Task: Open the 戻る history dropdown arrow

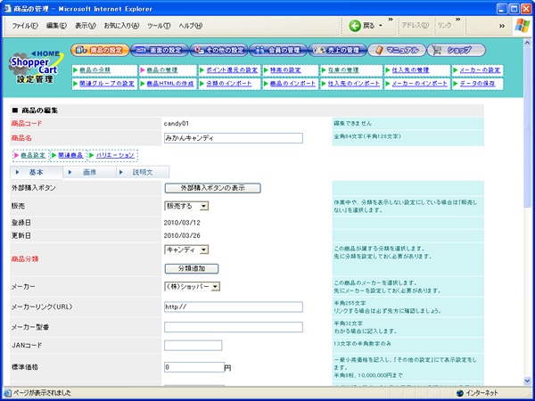Action: pyautogui.click(x=381, y=26)
